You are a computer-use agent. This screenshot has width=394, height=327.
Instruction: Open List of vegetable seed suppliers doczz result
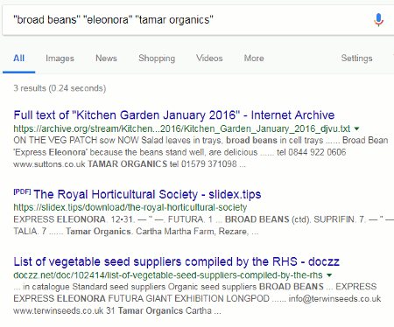click(x=176, y=261)
